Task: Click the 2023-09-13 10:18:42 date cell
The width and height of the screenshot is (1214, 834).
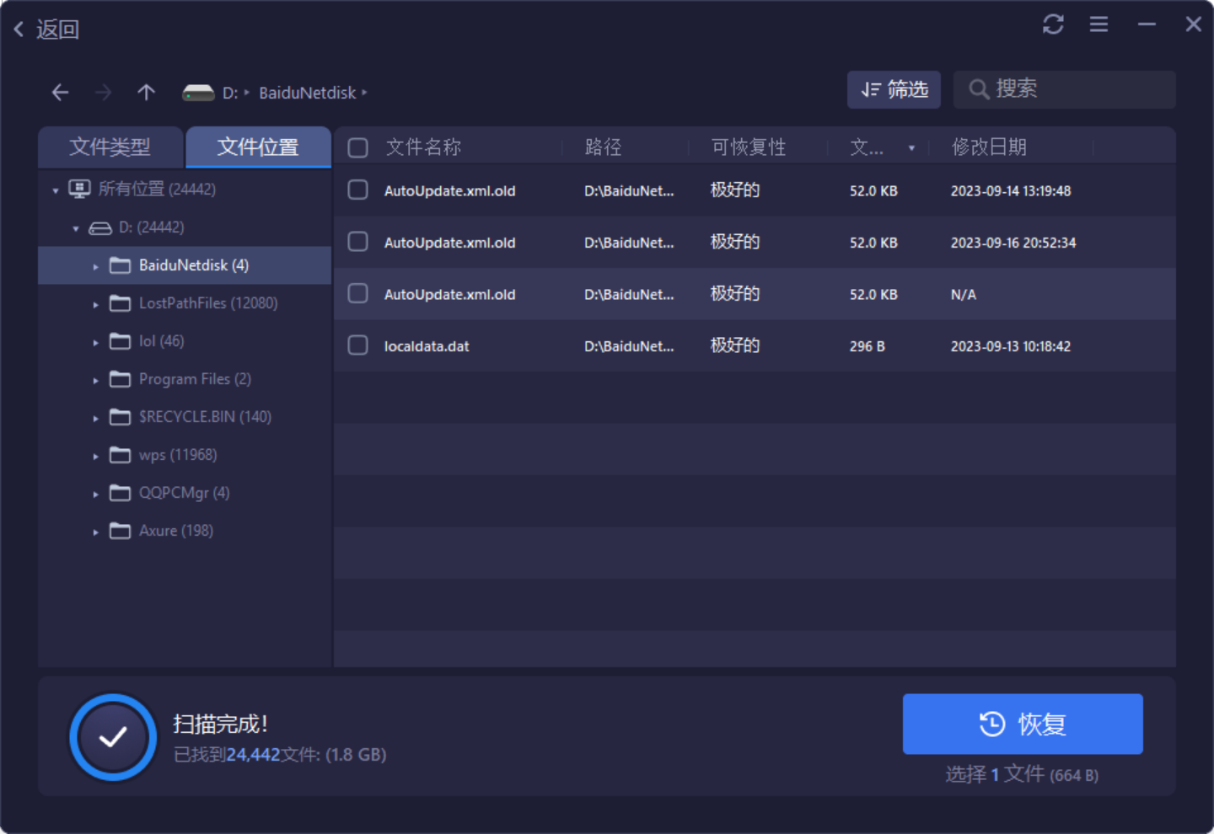Action: 1011,346
